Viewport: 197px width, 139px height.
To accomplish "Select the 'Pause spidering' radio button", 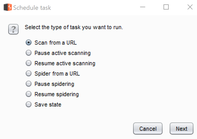I will tap(29, 84).
